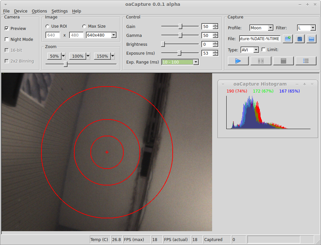
Task: Open the Help menu
Action: pos(77,11)
